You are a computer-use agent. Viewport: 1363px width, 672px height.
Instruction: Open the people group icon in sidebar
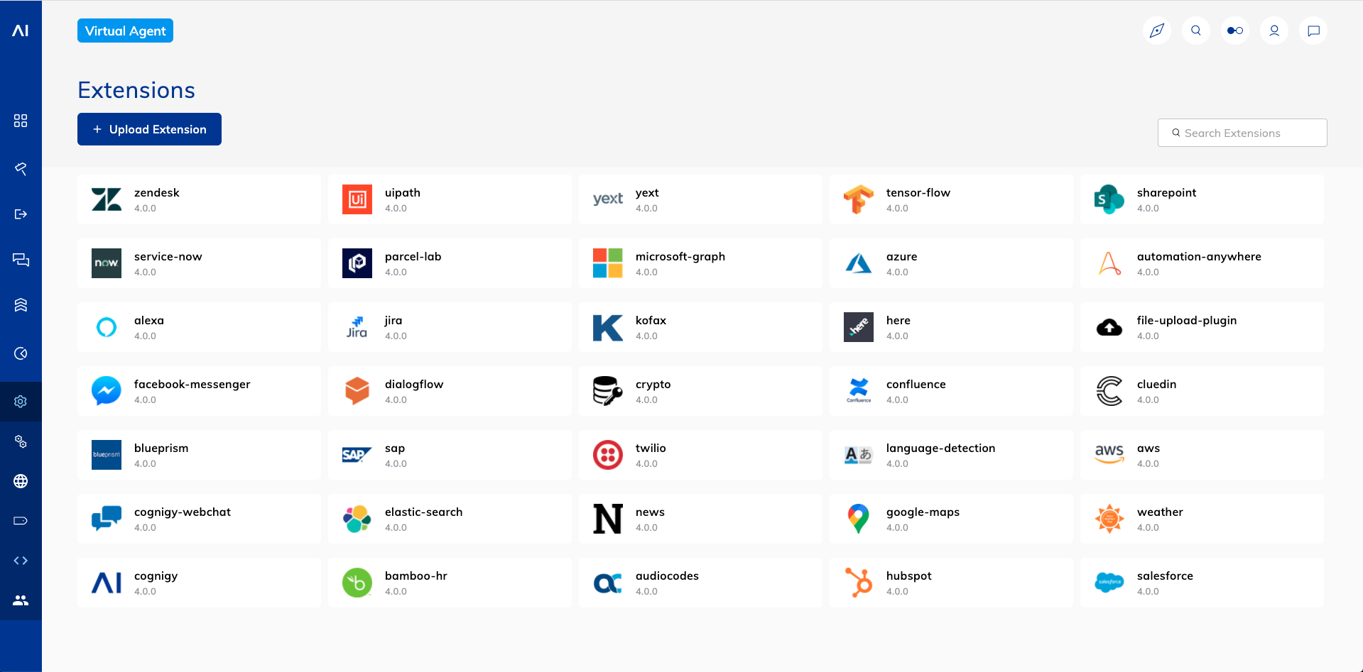(x=21, y=600)
